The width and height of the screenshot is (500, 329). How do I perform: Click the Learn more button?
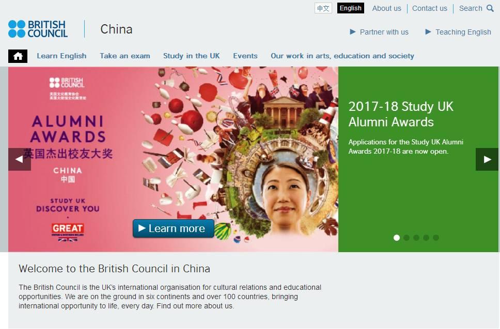(x=174, y=228)
